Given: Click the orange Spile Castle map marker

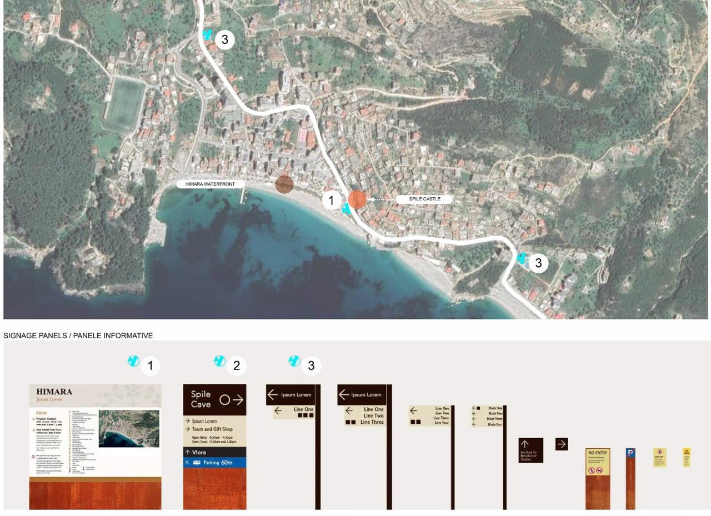Looking at the screenshot, I should [x=357, y=200].
